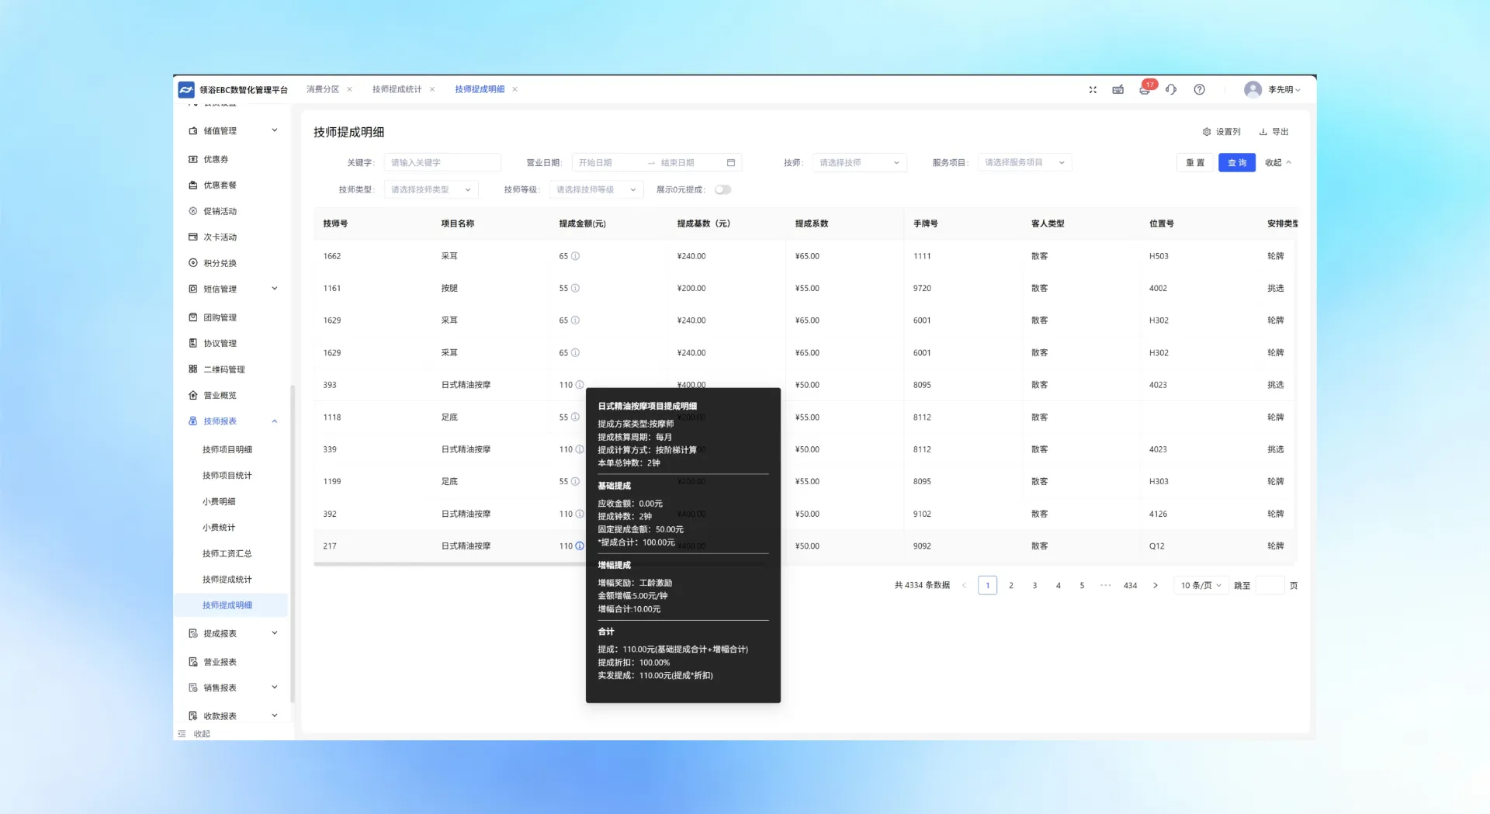Switch to the 技师提成统计 tab
Viewport: 1490px width, 814px height.
[397, 90]
